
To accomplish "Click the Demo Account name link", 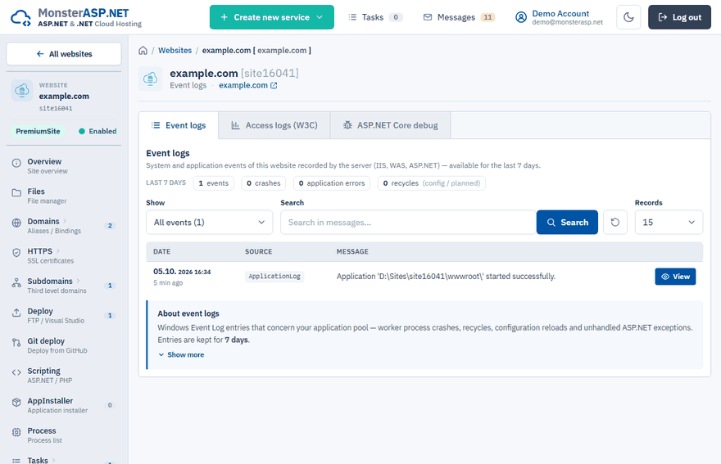I will point(560,13).
